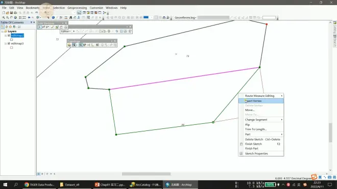Open the Georeferencing dropdown
The image size is (337, 189).
pos(185,18)
